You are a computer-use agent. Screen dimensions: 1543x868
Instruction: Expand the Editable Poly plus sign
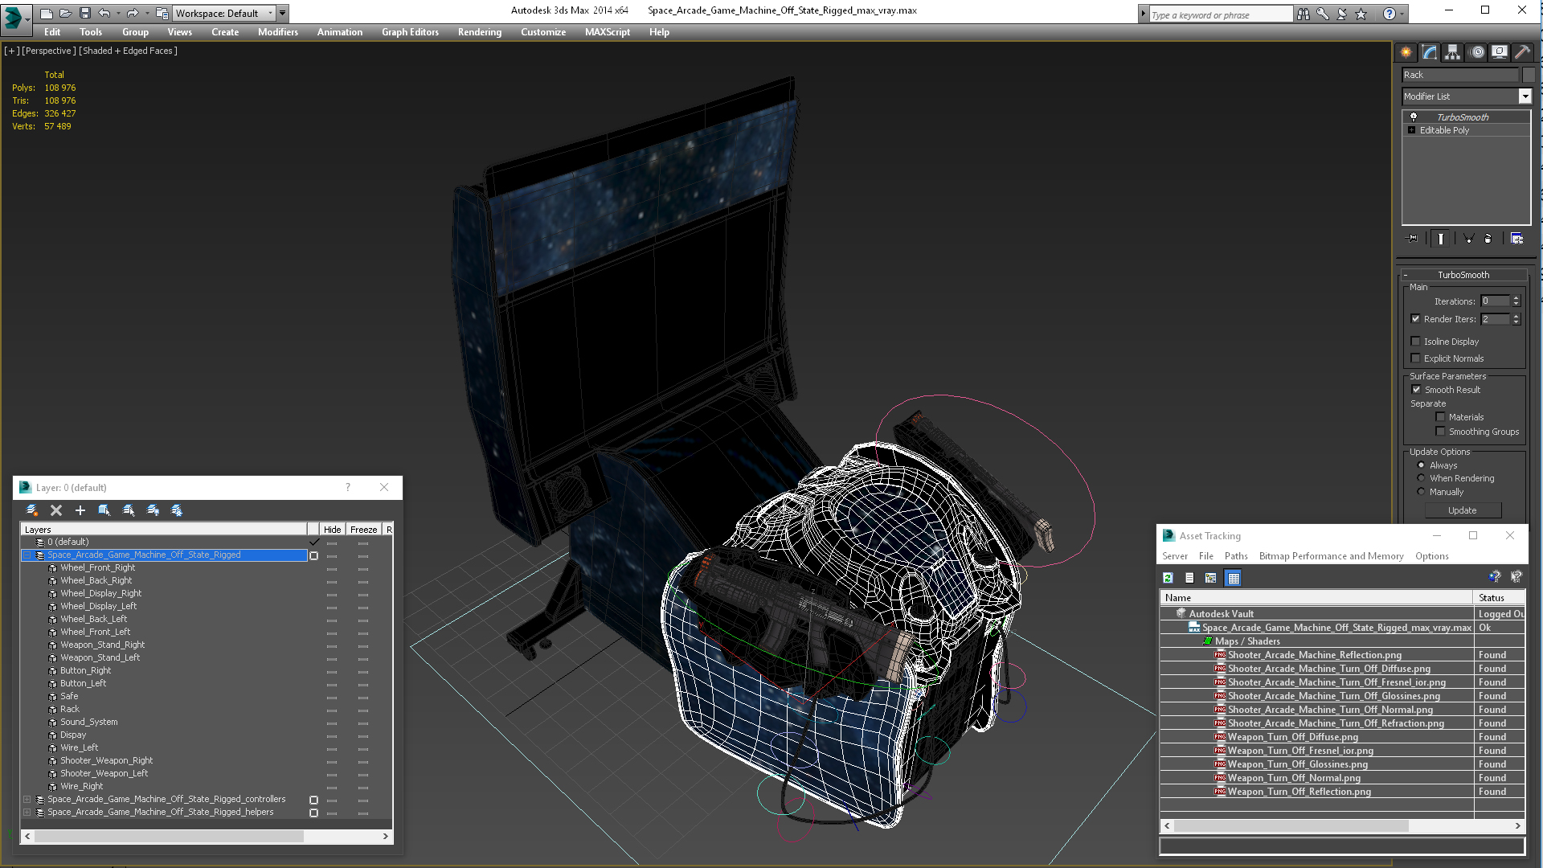1411,130
